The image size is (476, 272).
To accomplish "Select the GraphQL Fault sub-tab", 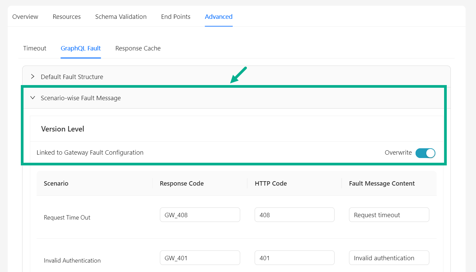I will click(81, 48).
